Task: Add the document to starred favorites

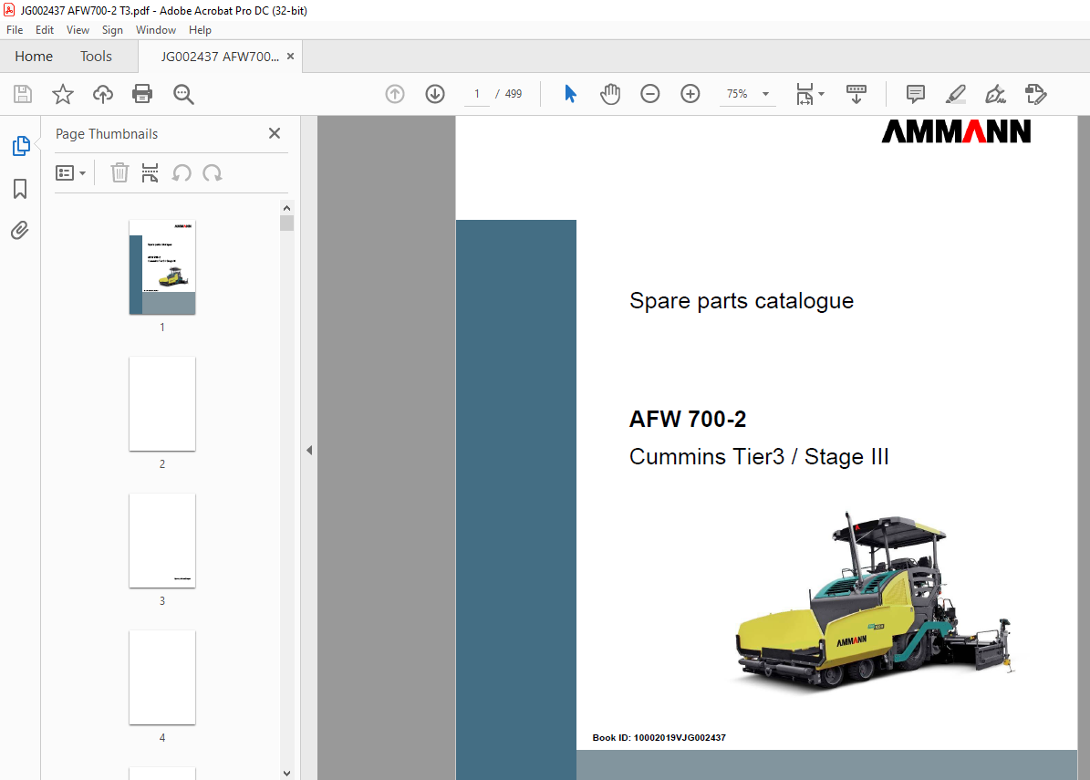Action: tap(63, 94)
